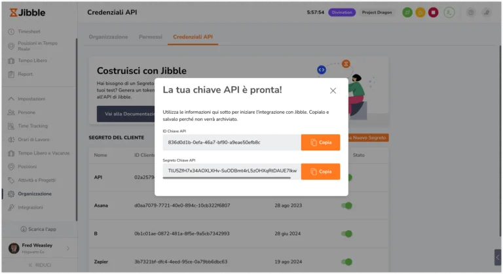Click the date 28 ago 2023

click(288, 205)
